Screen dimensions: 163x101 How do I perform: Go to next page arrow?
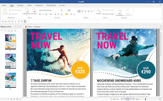click(x=11, y=99)
